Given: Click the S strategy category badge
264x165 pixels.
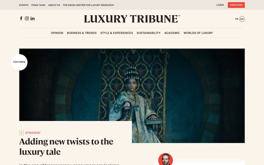Looking at the screenshot, I should pyautogui.click(x=21, y=133).
